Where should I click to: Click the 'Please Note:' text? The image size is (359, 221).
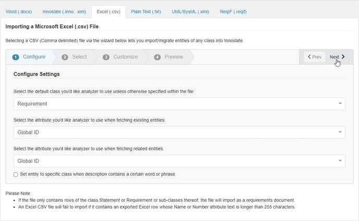(18, 193)
